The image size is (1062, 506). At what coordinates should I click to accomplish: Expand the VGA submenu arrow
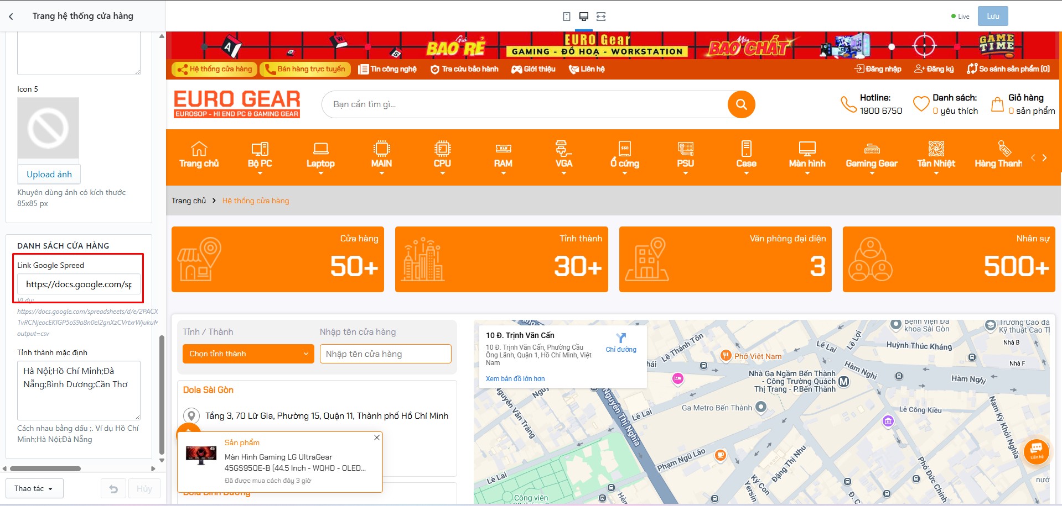(x=564, y=173)
